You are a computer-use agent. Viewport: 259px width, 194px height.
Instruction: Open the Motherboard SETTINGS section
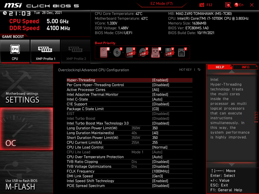26,85
